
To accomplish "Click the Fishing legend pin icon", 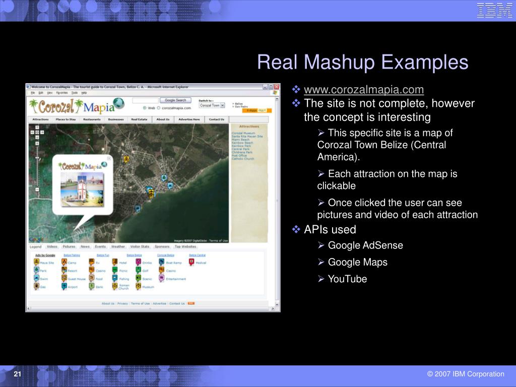I will [x=114, y=278].
